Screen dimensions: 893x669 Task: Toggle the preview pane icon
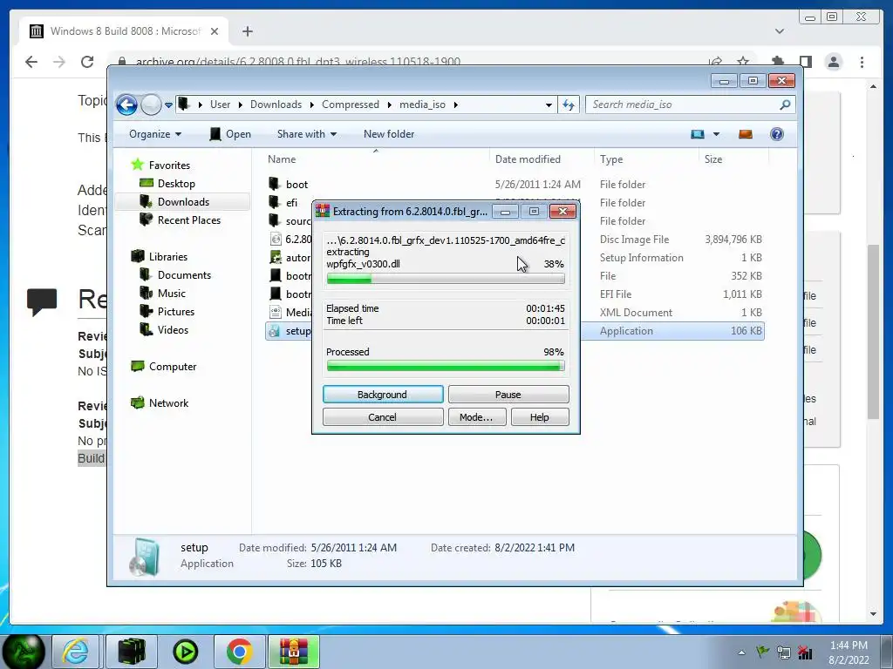[x=746, y=134]
